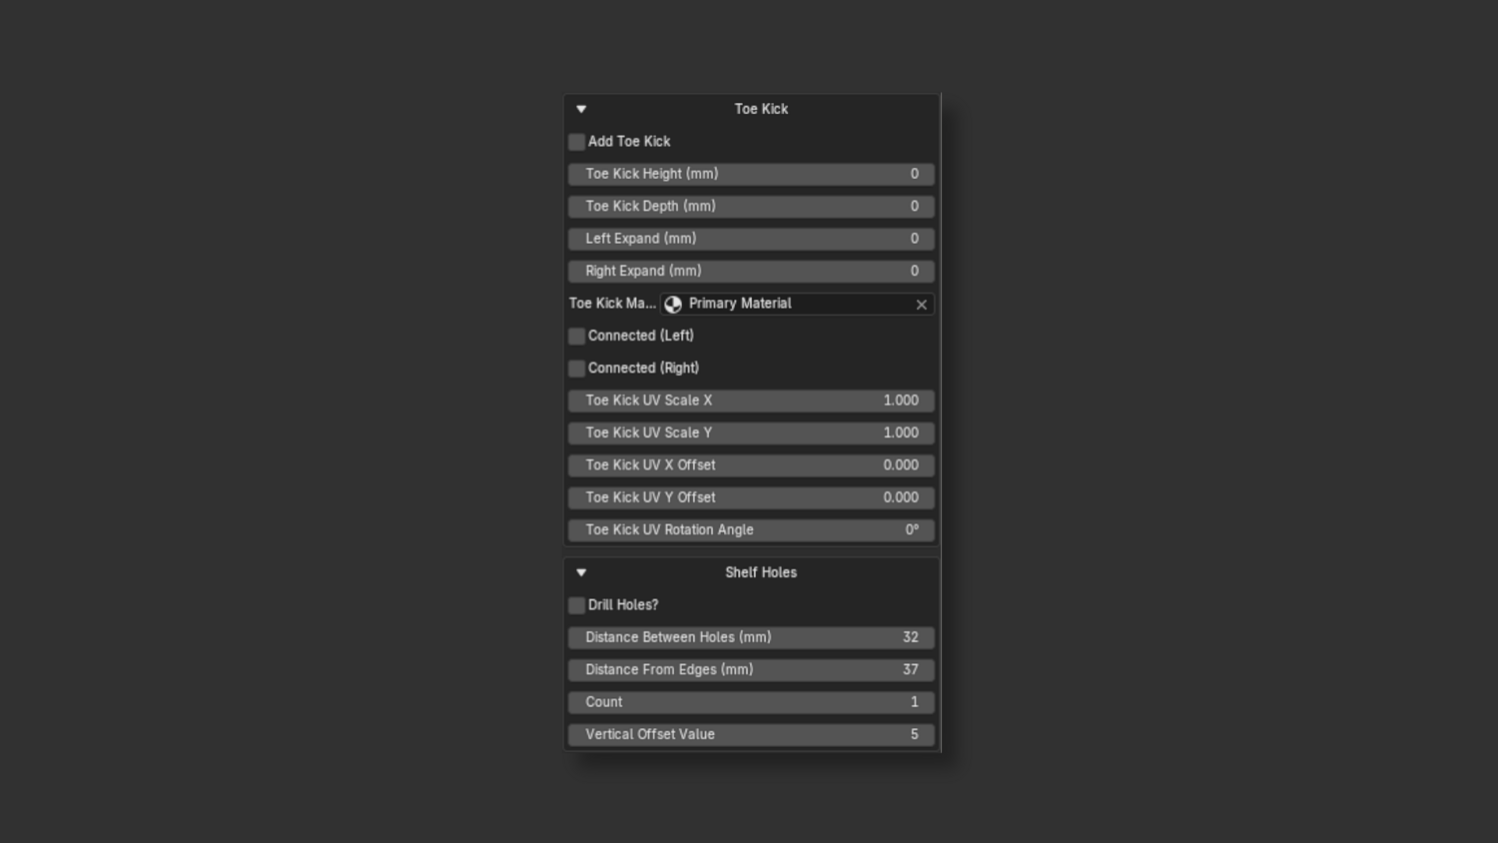Viewport: 1498px width, 843px height.
Task: Click the Toe Kick Height (mm) field
Action: point(751,174)
